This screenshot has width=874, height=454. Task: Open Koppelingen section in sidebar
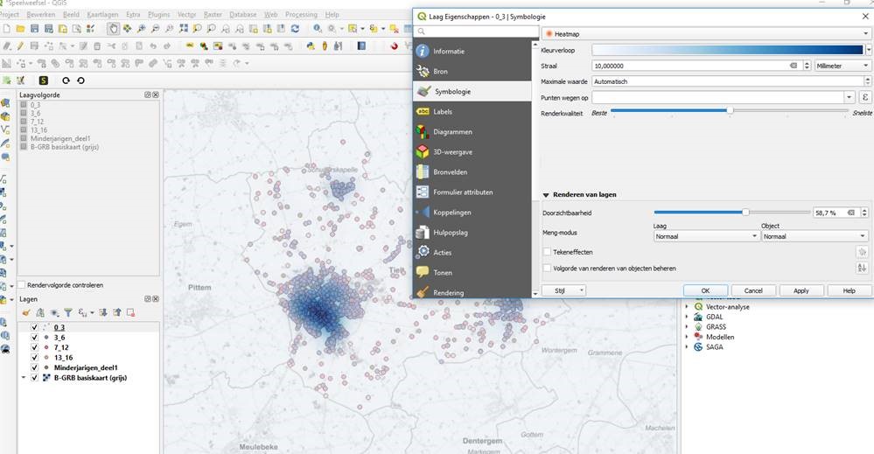point(472,213)
